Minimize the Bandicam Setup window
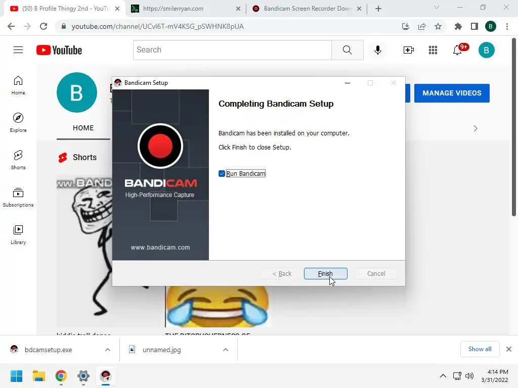The width and height of the screenshot is (518, 388). 347,83
